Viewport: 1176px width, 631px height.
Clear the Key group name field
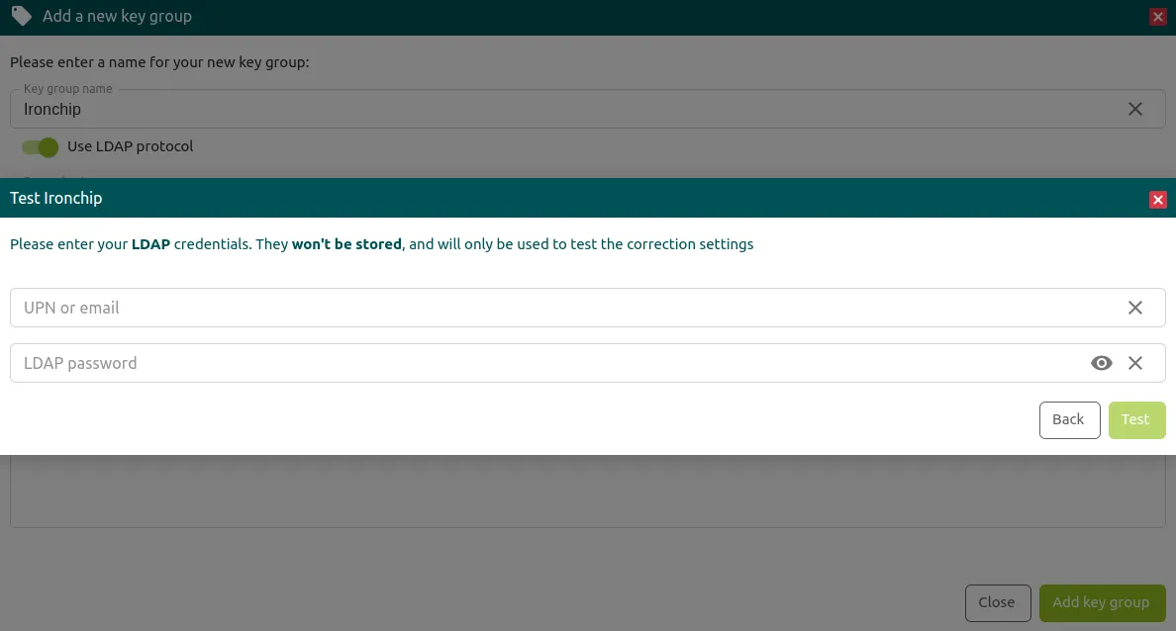pyautogui.click(x=1134, y=110)
